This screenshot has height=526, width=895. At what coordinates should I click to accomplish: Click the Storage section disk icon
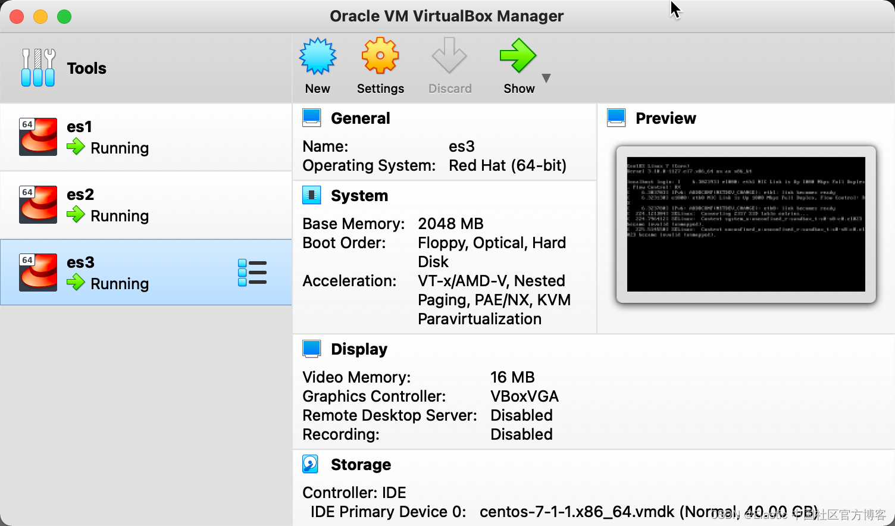pos(311,464)
